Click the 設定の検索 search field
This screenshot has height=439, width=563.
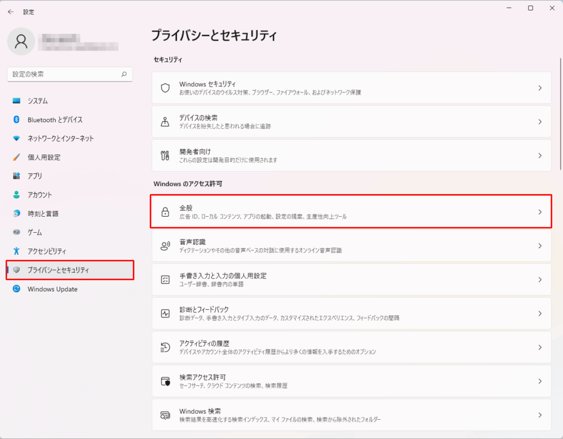click(70, 74)
